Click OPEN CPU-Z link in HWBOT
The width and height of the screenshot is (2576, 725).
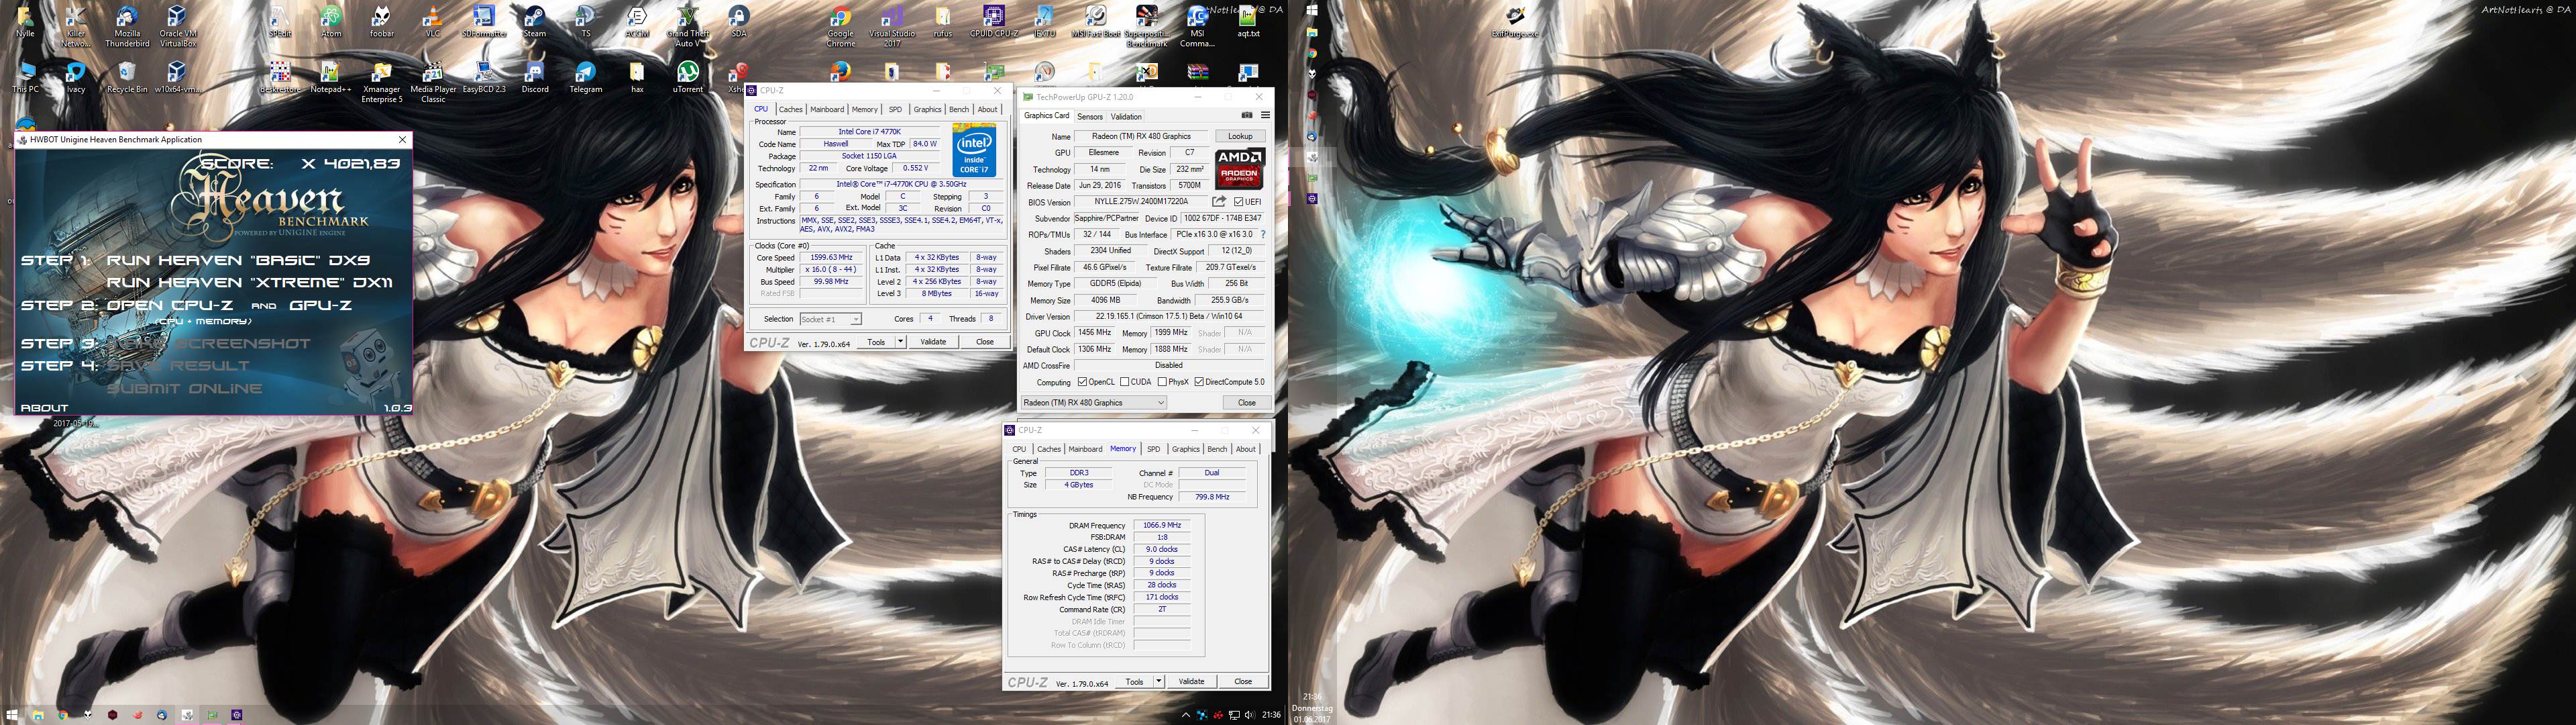tap(169, 305)
